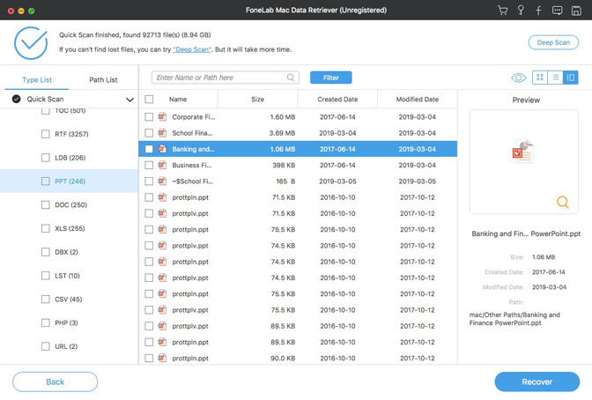Click the search magnifier in name field
Image resolution: width=592 pixels, height=400 pixels.
(x=291, y=78)
